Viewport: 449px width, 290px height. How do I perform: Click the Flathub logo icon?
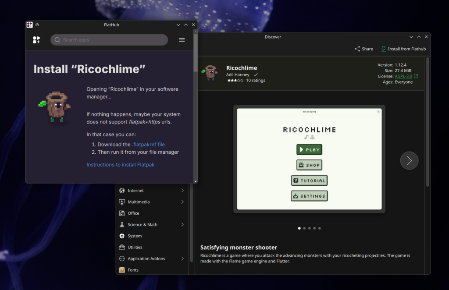(36, 40)
